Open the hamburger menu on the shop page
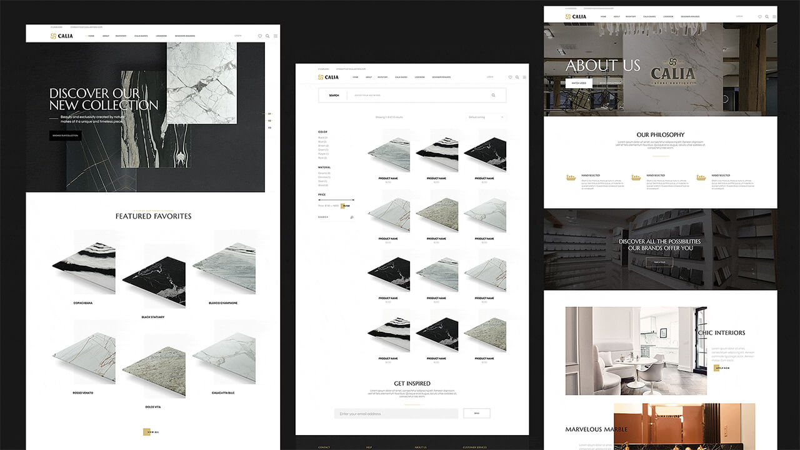This screenshot has height=450, width=800. pyautogui.click(x=524, y=77)
